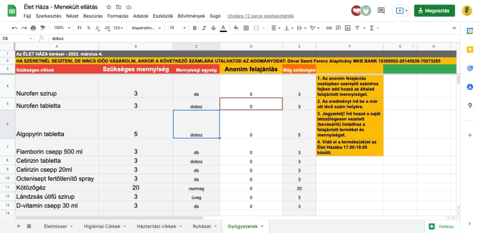
Task: Click the insert link icon
Action: [329, 28]
